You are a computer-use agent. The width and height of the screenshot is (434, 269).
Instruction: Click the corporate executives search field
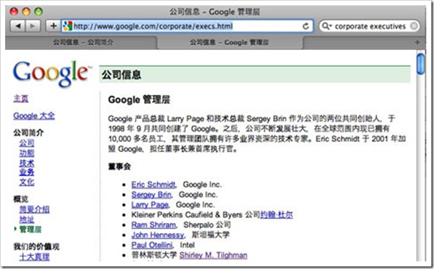(370, 26)
